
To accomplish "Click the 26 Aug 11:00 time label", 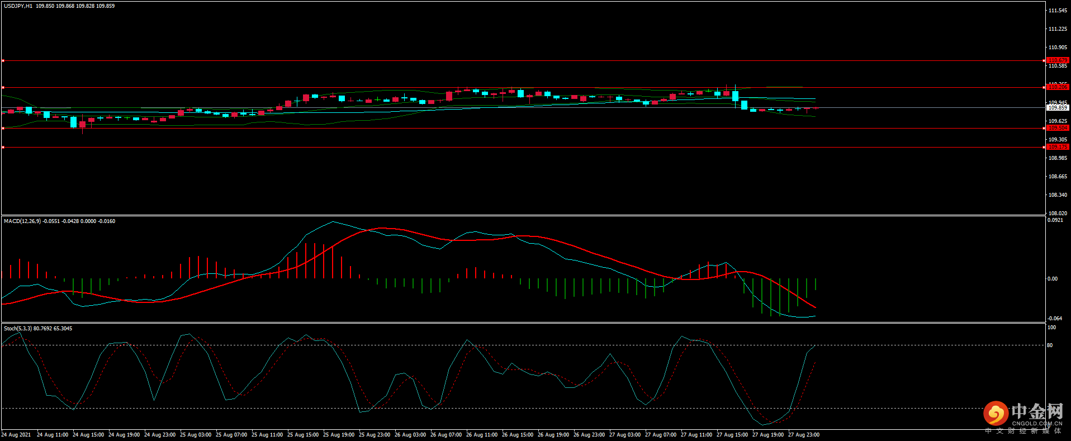I will click(x=482, y=435).
